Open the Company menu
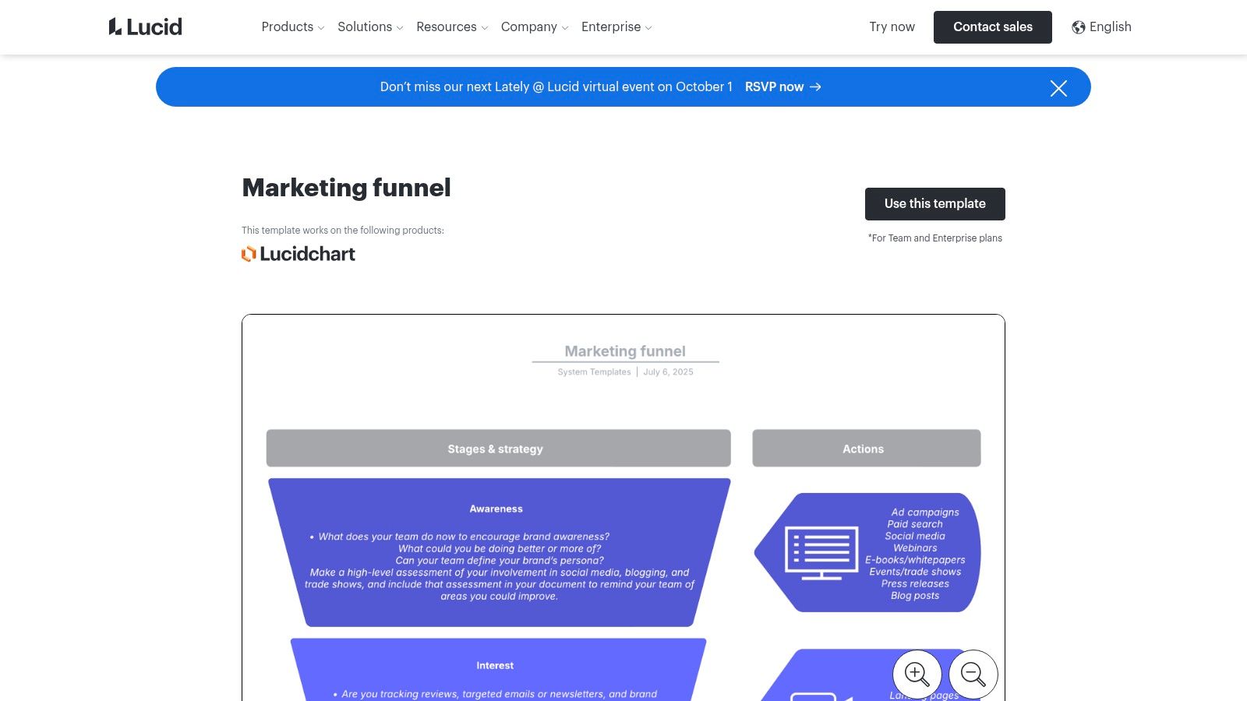 coord(534,26)
